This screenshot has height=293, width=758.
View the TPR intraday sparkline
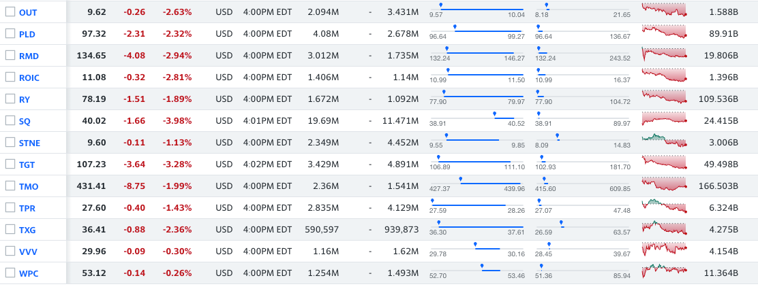(x=664, y=206)
